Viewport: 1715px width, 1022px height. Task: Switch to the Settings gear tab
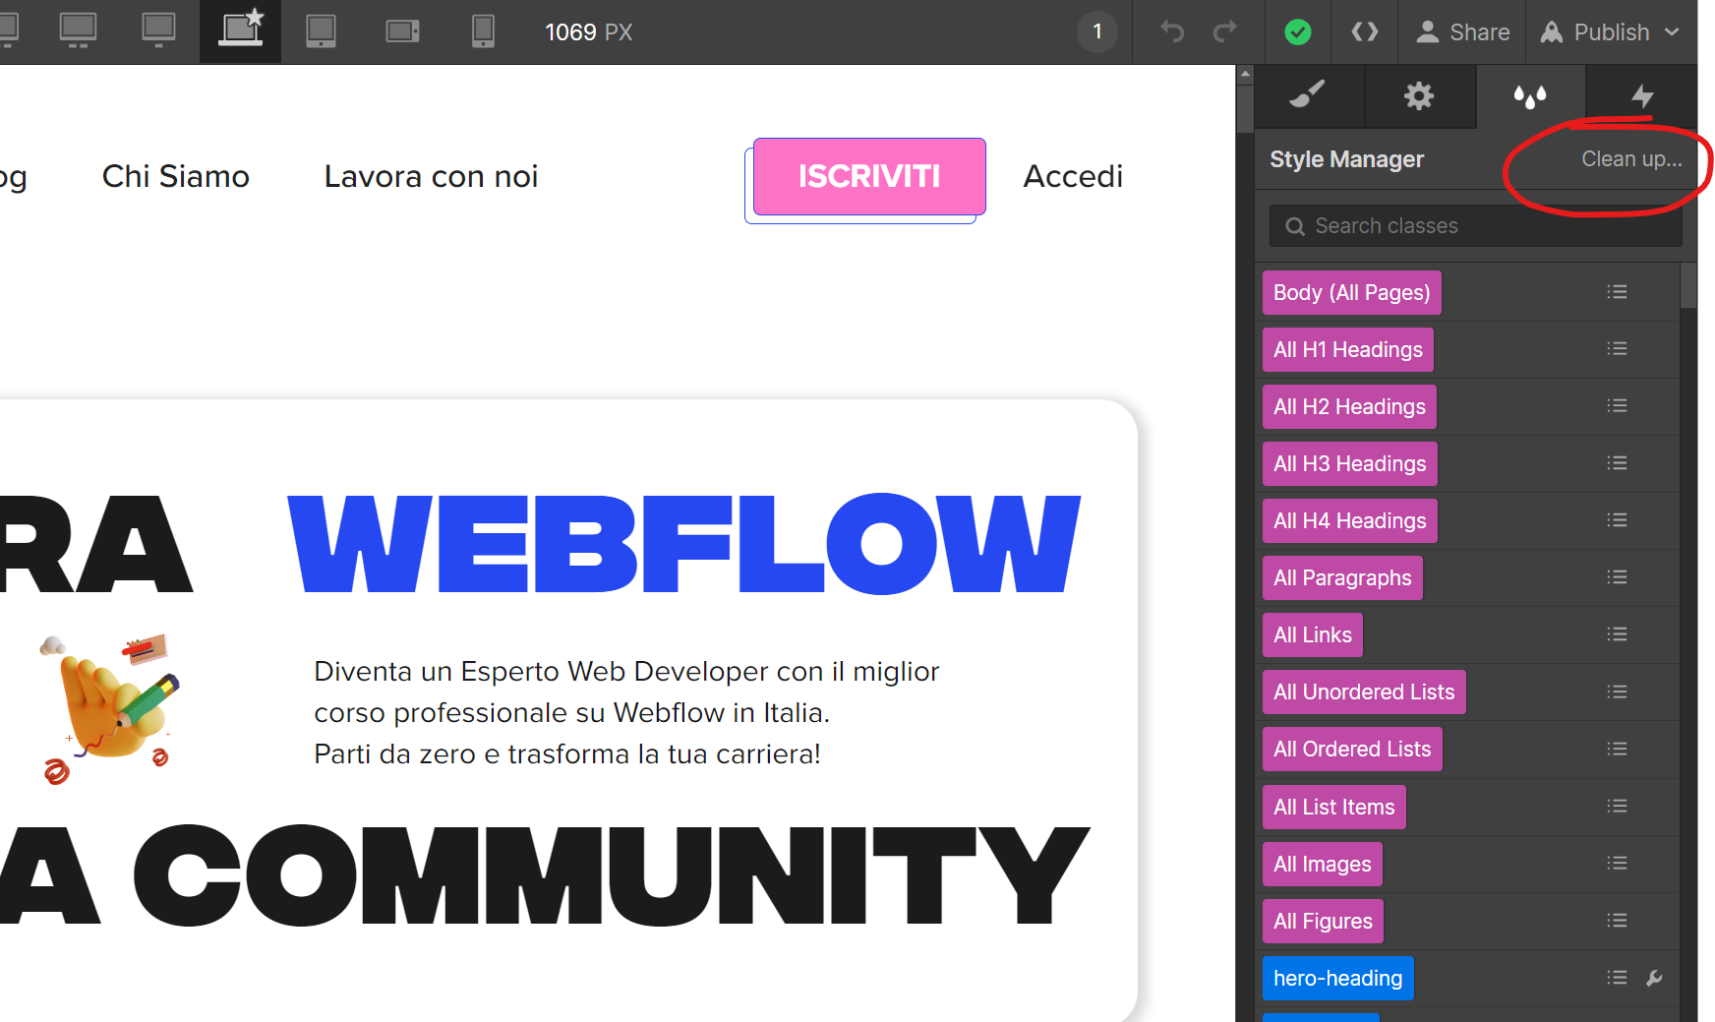click(x=1419, y=95)
